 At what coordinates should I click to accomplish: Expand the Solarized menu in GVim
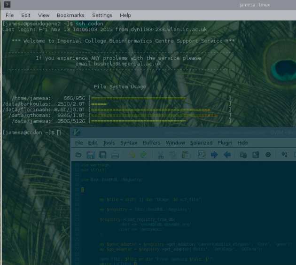pyautogui.click(x=201, y=143)
